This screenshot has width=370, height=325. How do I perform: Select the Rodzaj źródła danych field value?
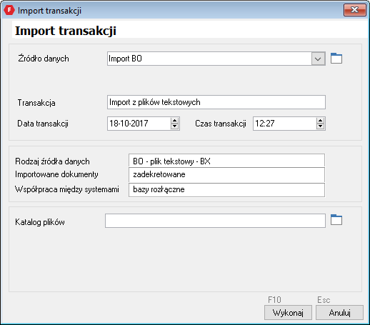click(226, 161)
